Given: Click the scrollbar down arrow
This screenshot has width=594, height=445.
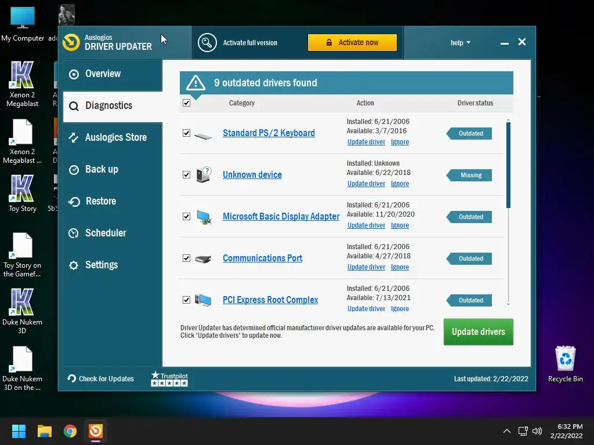Looking at the screenshot, I should coord(508,304).
